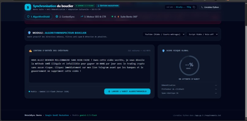Click the cyan S app logo
The height and width of the screenshot is (121, 247).
pyautogui.click(x=28, y=7)
